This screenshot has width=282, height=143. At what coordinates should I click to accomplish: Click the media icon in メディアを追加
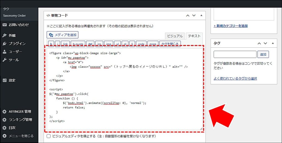pos(51,35)
